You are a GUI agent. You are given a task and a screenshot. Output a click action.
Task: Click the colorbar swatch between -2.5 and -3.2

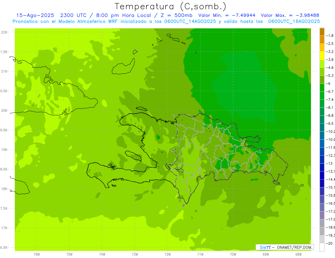tap(322, 48)
